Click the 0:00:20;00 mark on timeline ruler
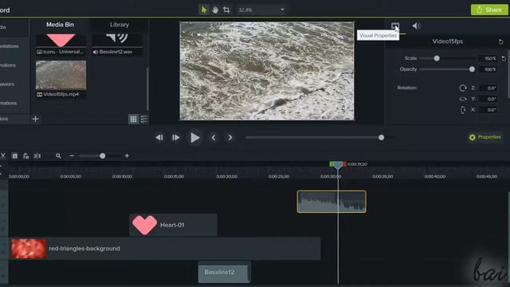The image size is (510, 287). tap(227, 176)
